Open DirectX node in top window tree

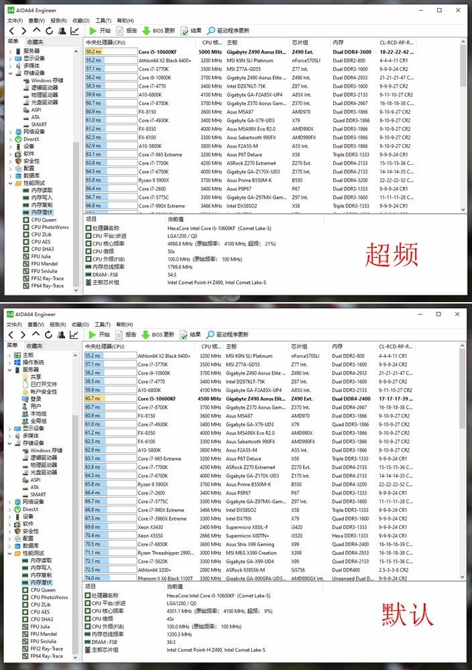click(32, 139)
